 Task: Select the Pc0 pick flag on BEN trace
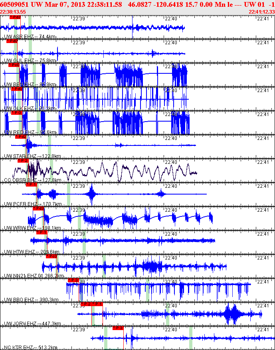click(x=14, y=65)
